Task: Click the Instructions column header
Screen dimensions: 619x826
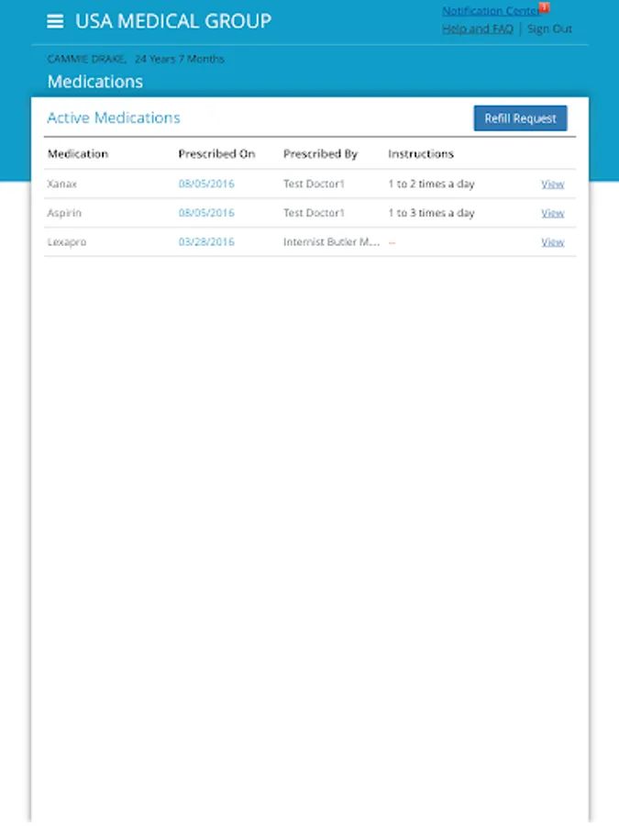Action: pos(421,154)
